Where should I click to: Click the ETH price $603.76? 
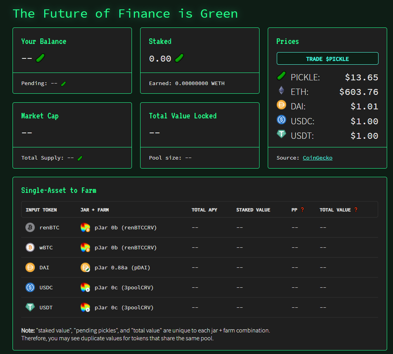[359, 92]
